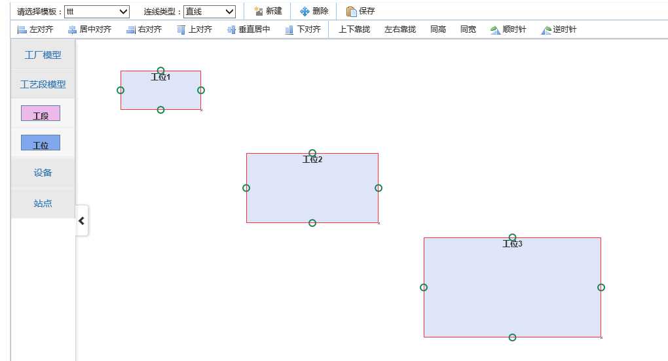The image size is (668, 361).
Task: Open the 站点 sidebar section
Action: [43, 203]
